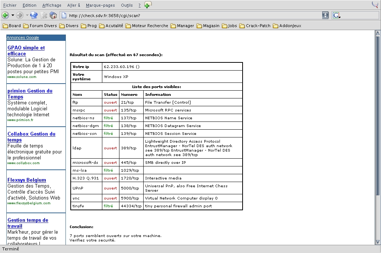This screenshot has height=253, width=381.
Task: Click the www.primion.fr ad URL
Action: point(20,120)
